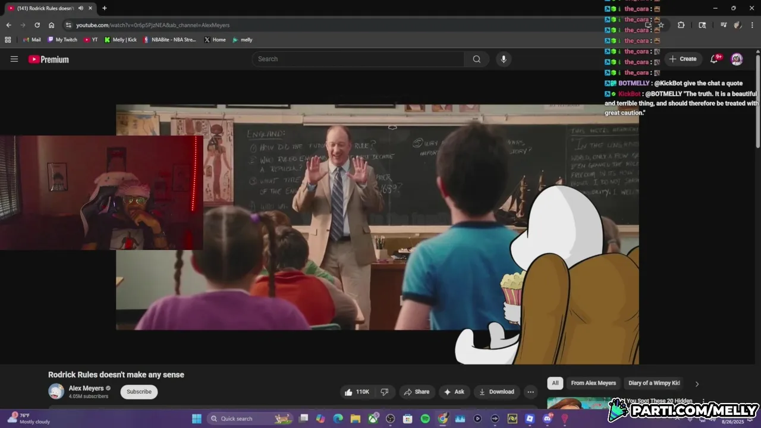Share the Rodrick Rules video
Viewport: 761px width, 428px height.
pos(416,392)
